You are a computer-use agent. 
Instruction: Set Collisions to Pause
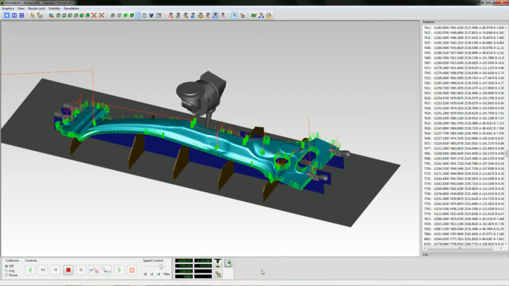coord(11,275)
